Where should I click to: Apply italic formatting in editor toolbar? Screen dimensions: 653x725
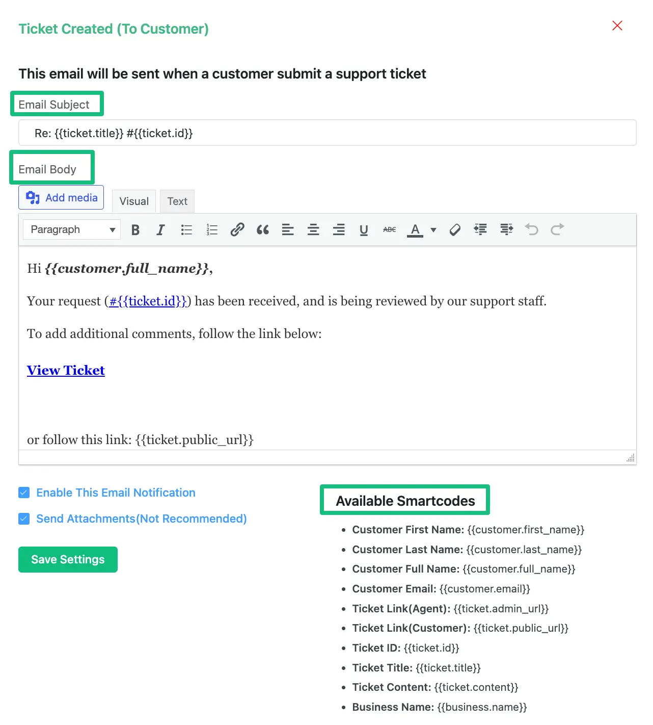click(x=160, y=230)
